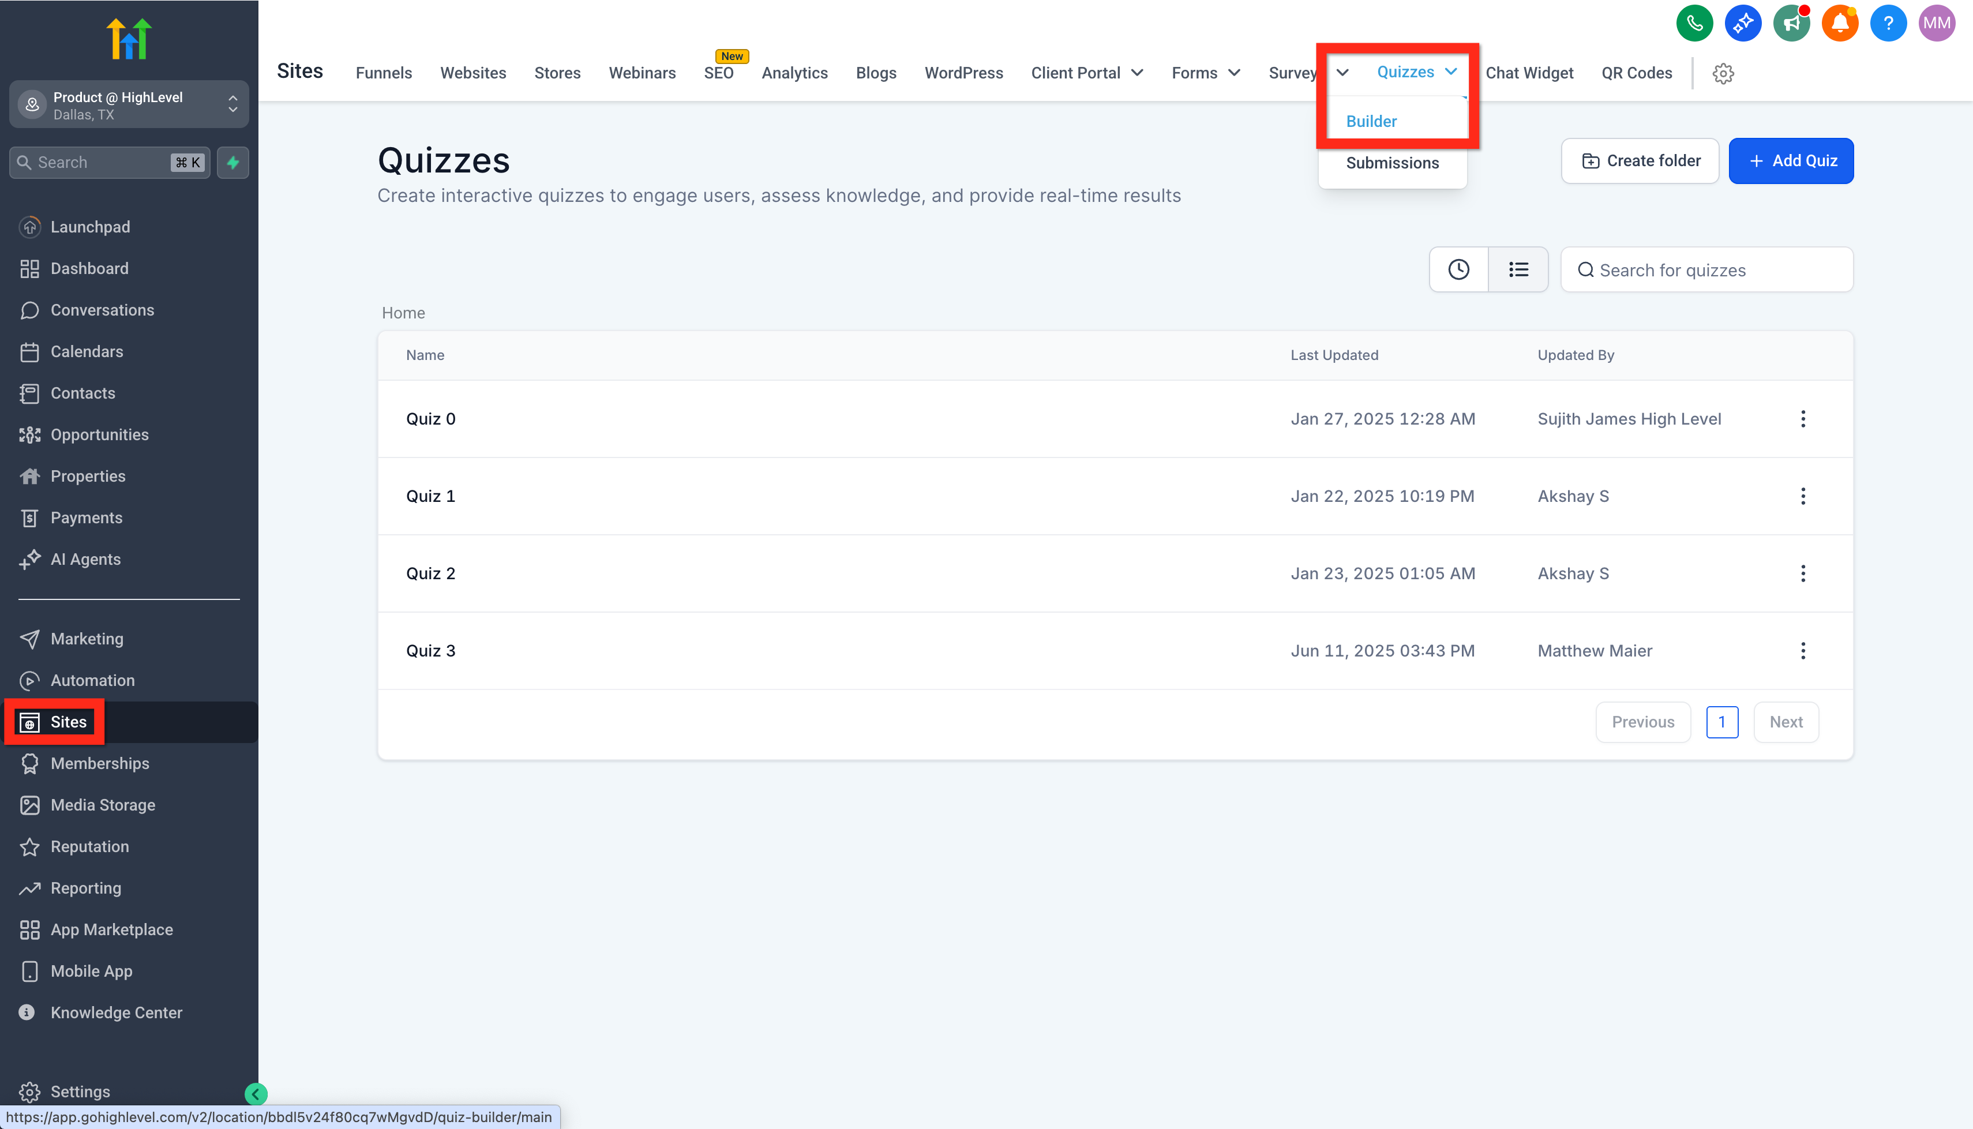Expand the Client Portal dropdown
Image resolution: width=1973 pixels, height=1129 pixels.
coord(1086,73)
